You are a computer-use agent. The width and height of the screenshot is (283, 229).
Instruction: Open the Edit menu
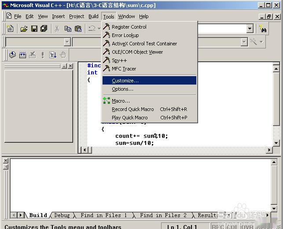[x=29, y=16]
